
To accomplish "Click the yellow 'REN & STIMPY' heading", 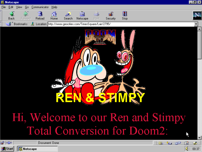I will [100, 98].
